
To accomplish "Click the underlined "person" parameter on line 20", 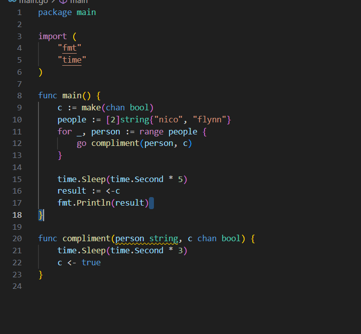I will (x=130, y=239).
